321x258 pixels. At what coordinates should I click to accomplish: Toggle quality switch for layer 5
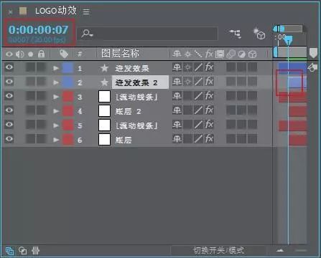[198, 125]
